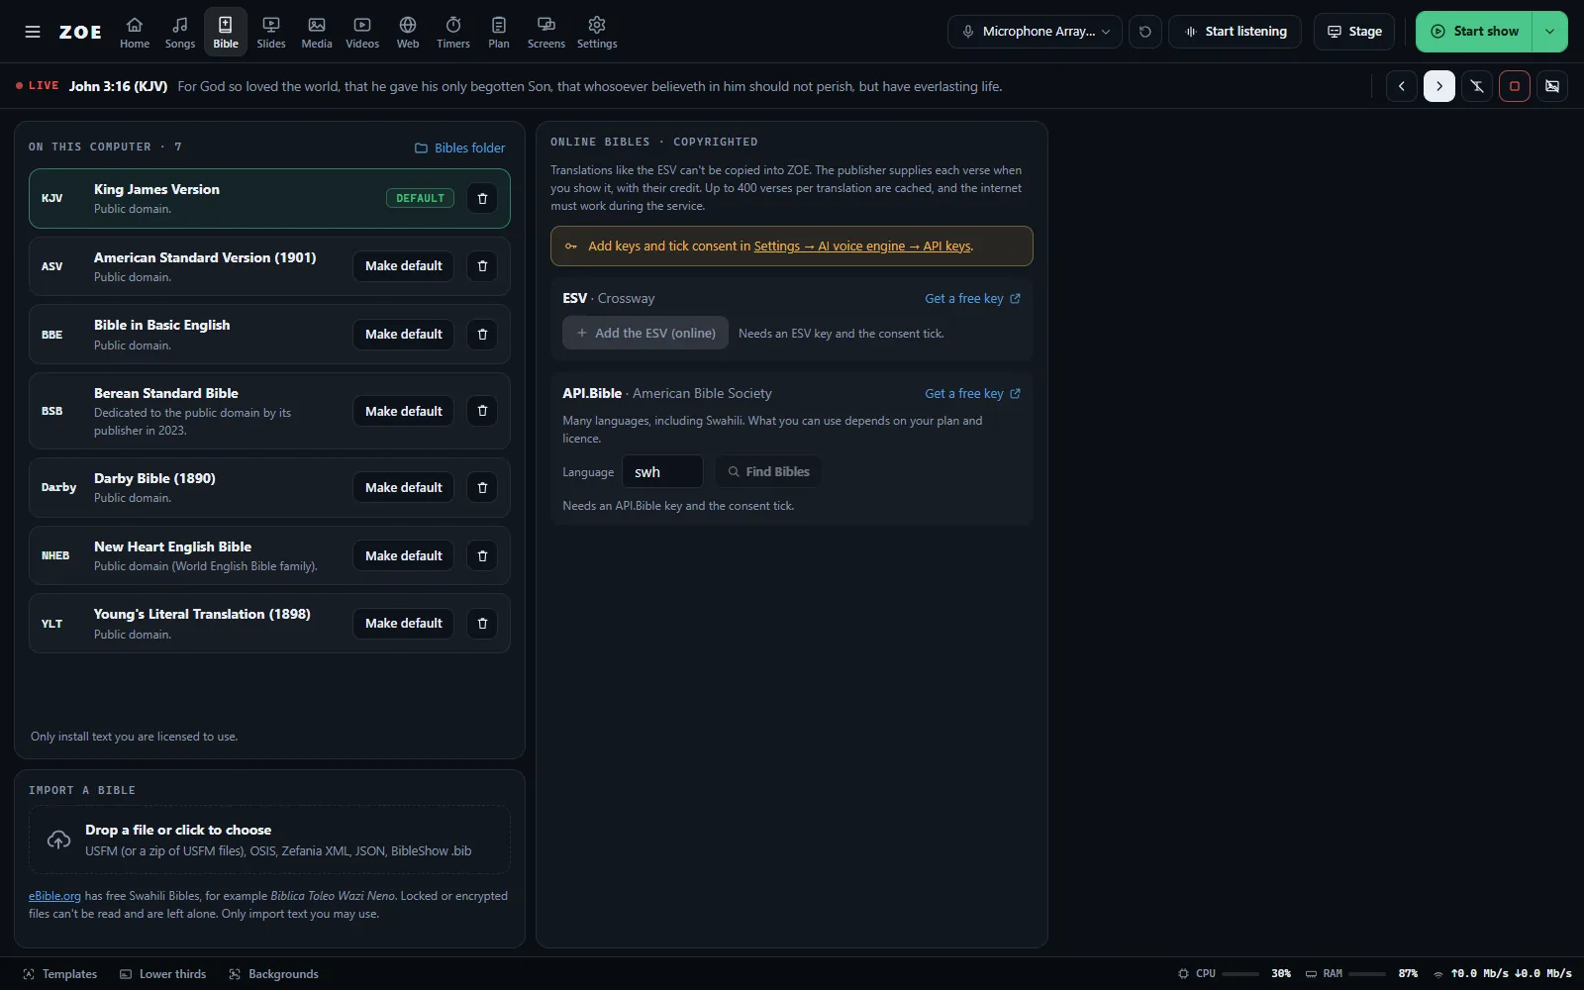
Task: Open the hamburger menu next to ZOE
Action: click(33, 32)
